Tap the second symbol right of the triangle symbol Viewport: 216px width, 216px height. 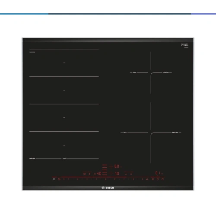pos(158,179)
